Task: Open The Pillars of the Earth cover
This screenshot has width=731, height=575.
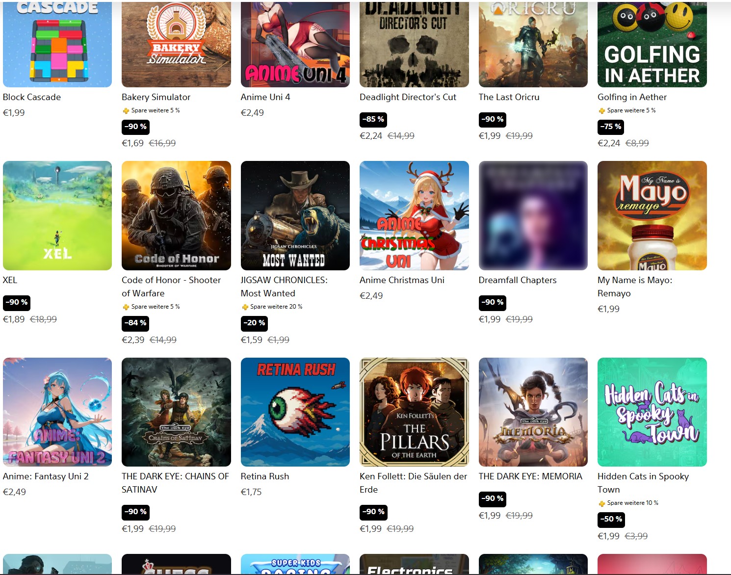Action: (x=414, y=412)
